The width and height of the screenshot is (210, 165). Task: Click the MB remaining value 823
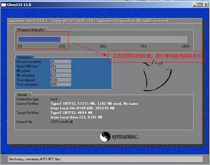[x=61, y=75]
